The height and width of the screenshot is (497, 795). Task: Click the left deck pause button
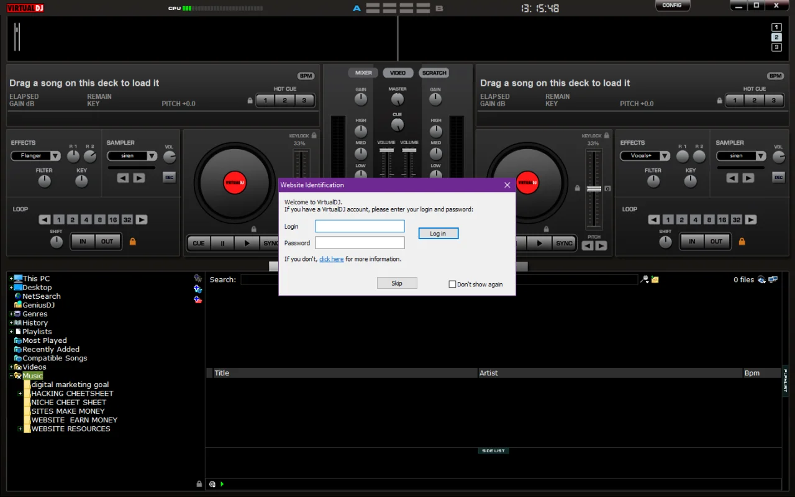point(222,243)
